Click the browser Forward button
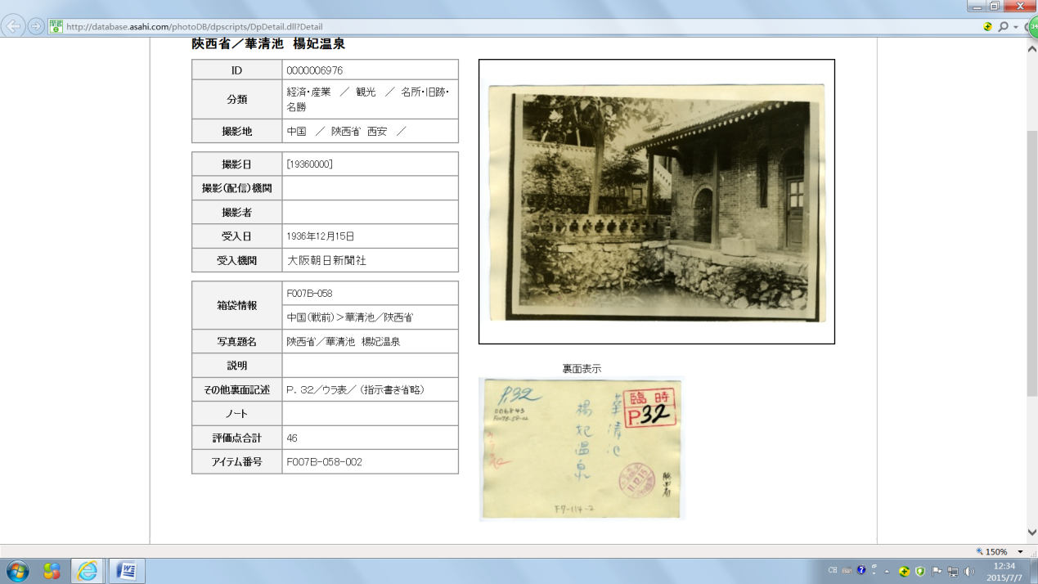 click(x=36, y=26)
